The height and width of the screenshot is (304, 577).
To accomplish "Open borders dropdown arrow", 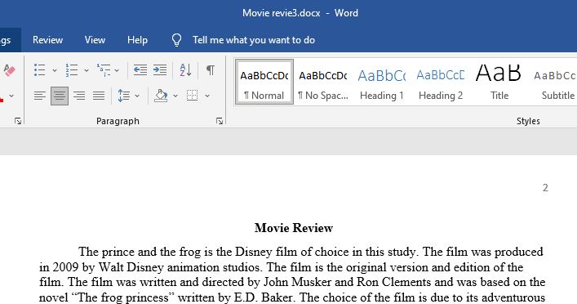I will click(x=207, y=96).
